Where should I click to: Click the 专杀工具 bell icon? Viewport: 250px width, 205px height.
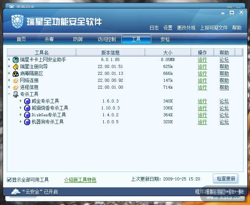click(16, 94)
